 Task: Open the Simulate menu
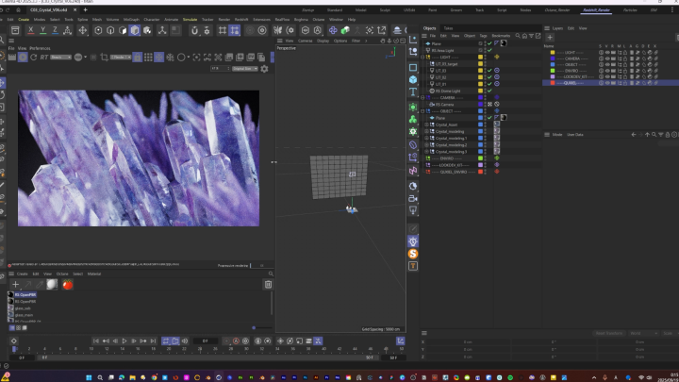(190, 20)
